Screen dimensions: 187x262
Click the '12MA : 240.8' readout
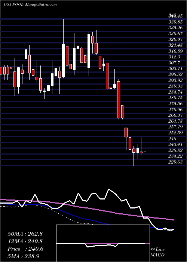pyautogui.click(x=25, y=241)
